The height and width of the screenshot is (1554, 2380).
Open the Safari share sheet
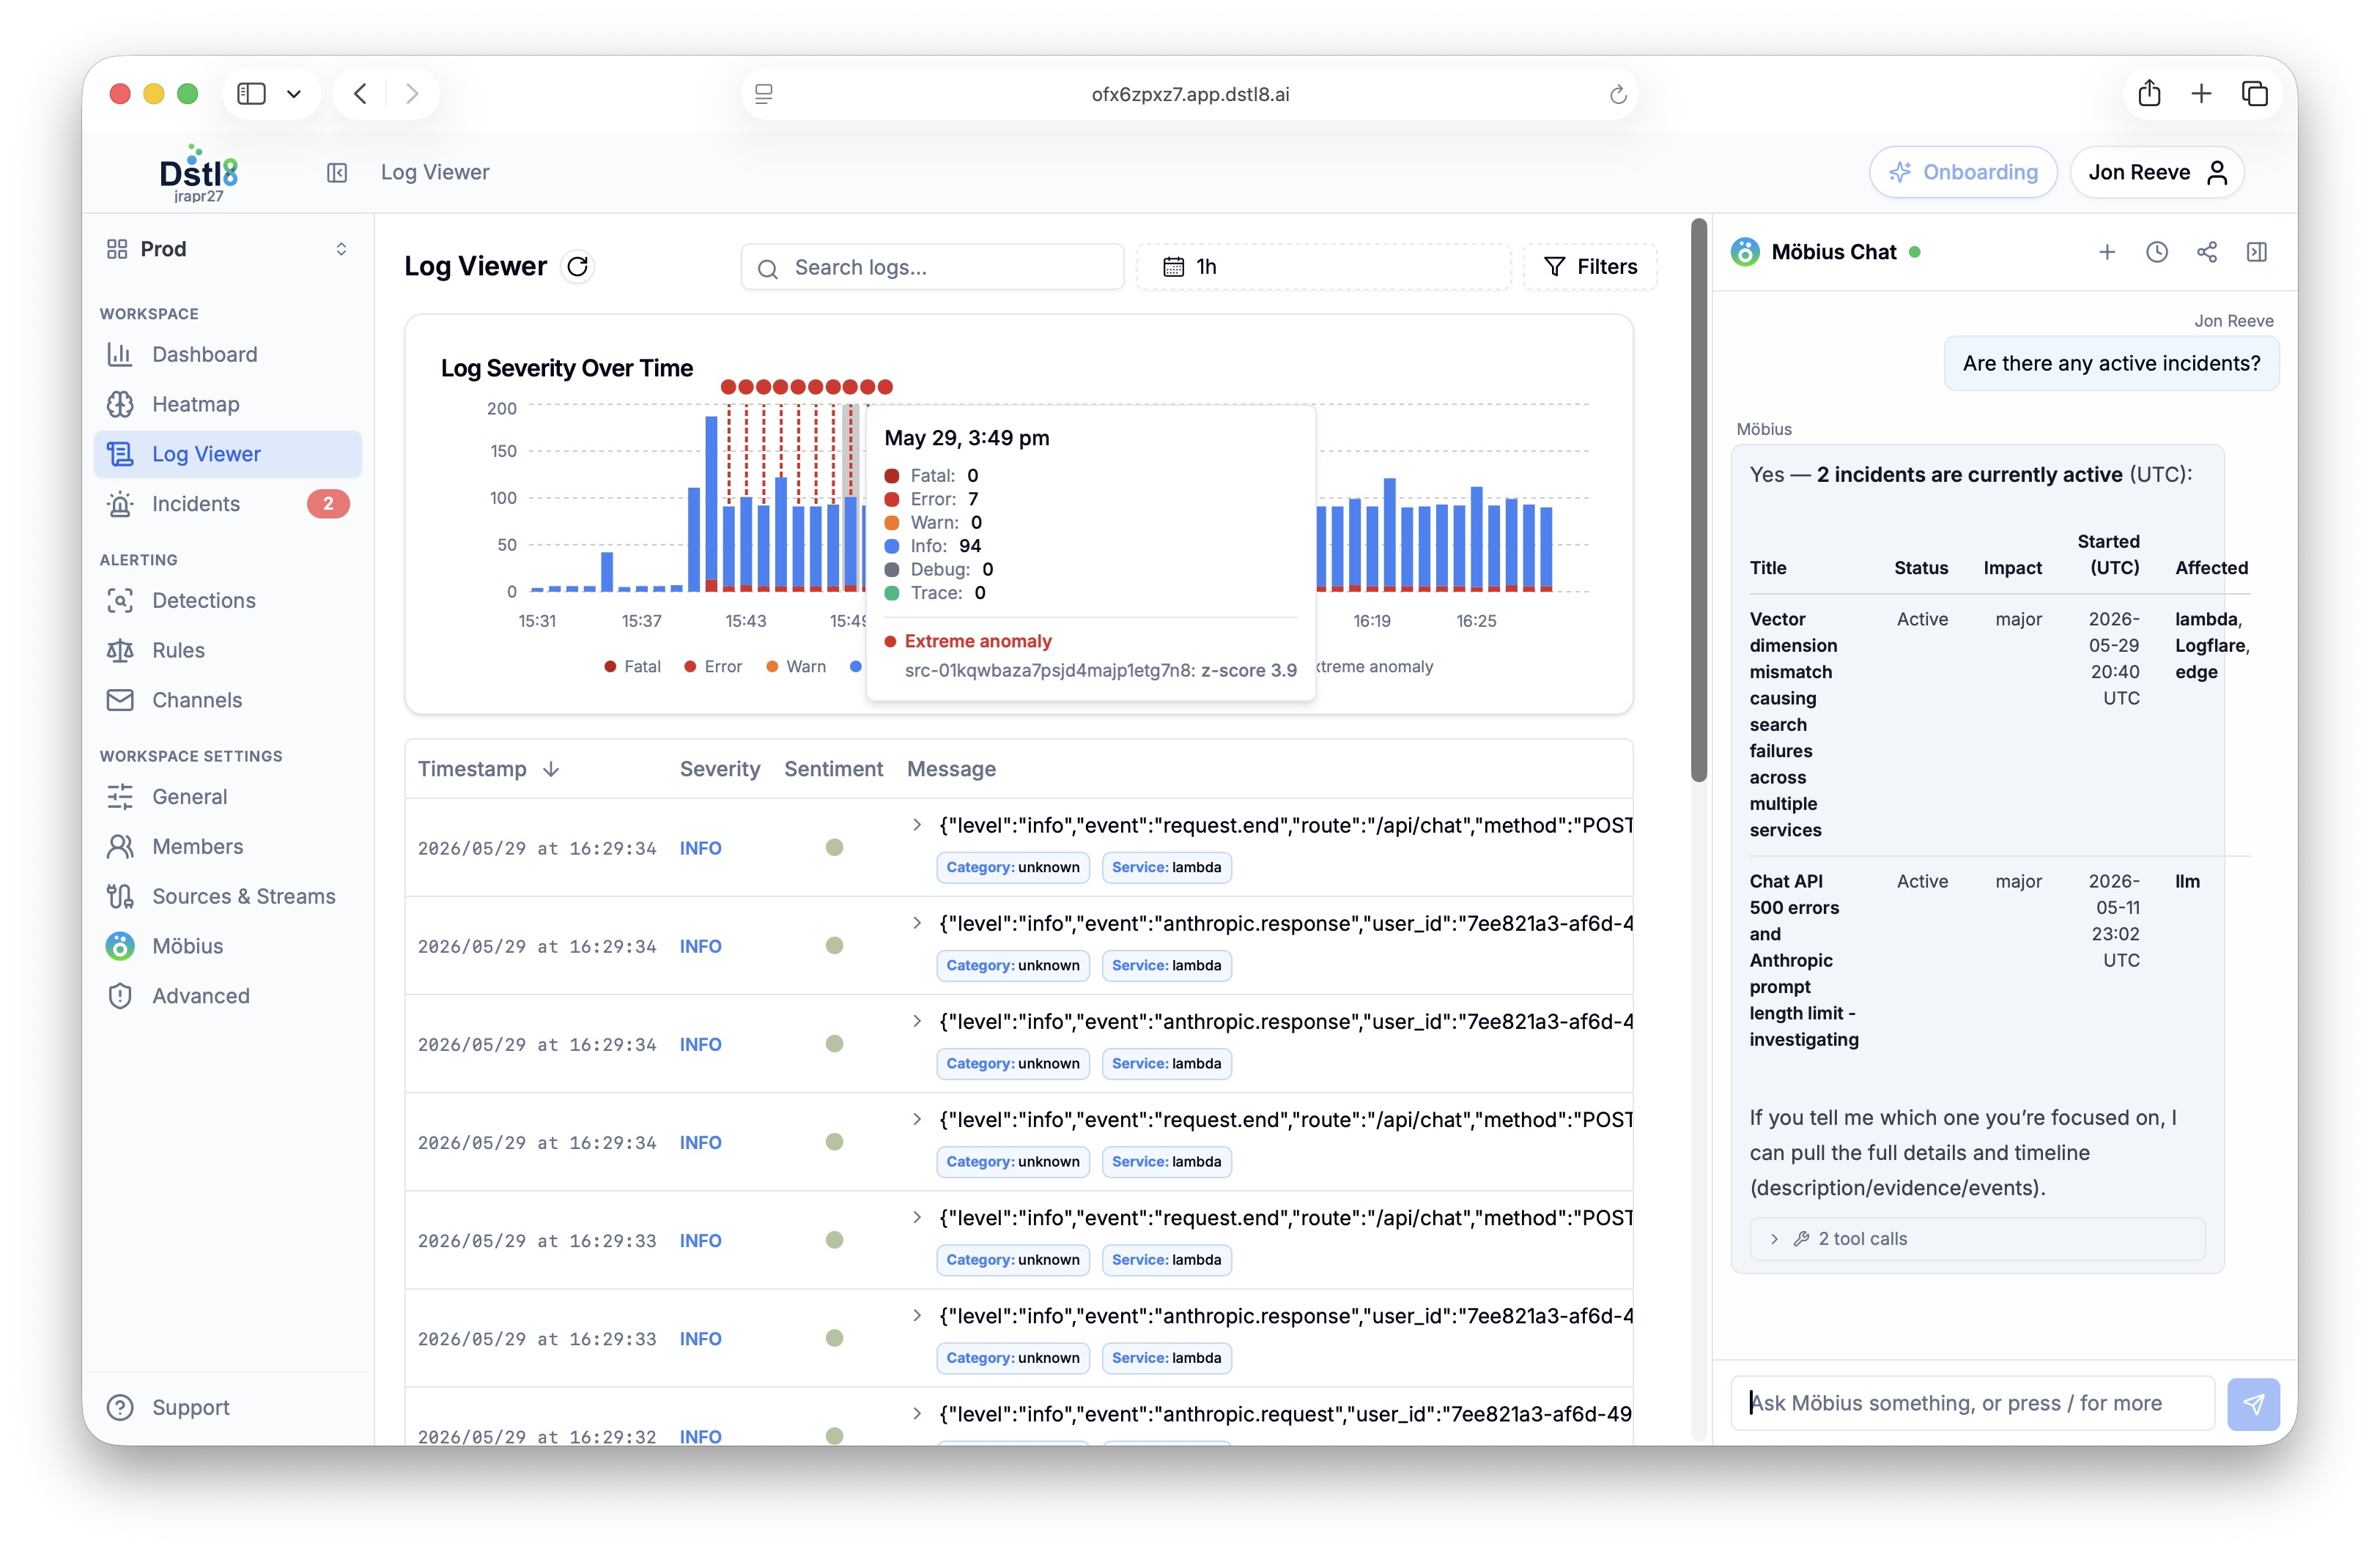2149,94
